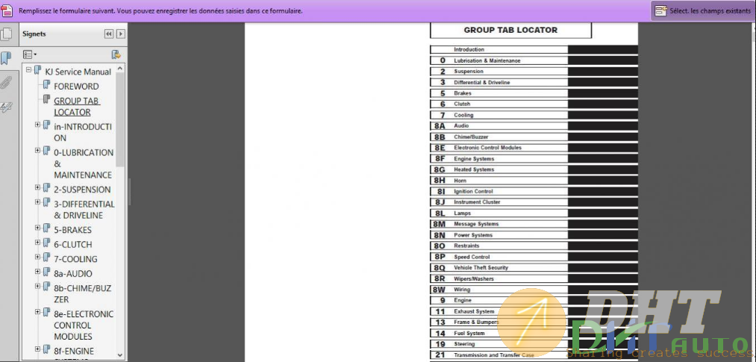Click the 8Q 'Vehicle Theft Security' row
756x362 pixels.
click(x=499, y=267)
